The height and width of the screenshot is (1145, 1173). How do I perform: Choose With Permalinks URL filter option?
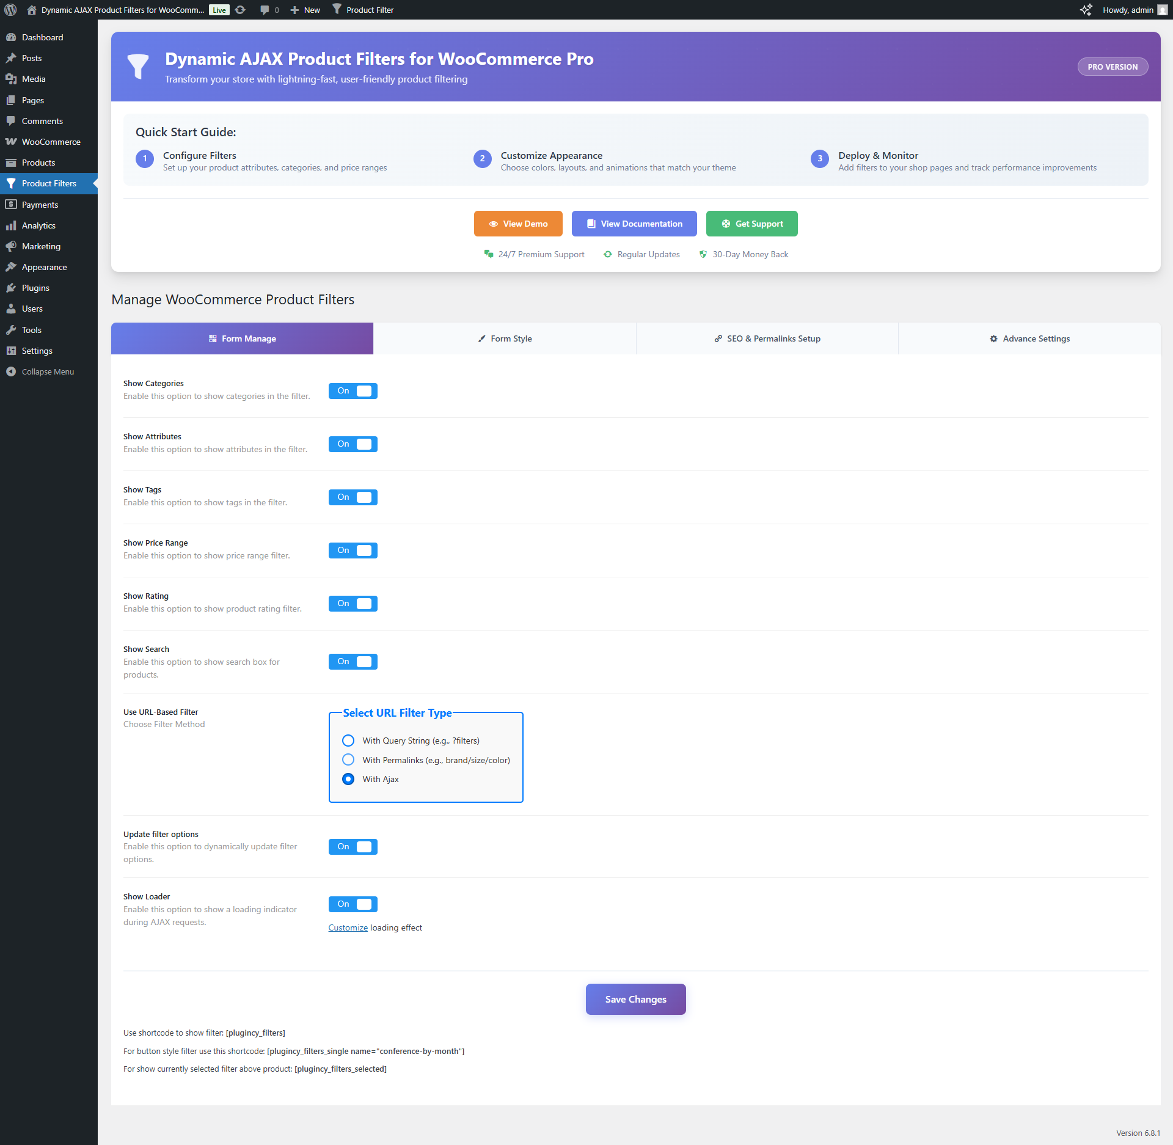coord(348,759)
